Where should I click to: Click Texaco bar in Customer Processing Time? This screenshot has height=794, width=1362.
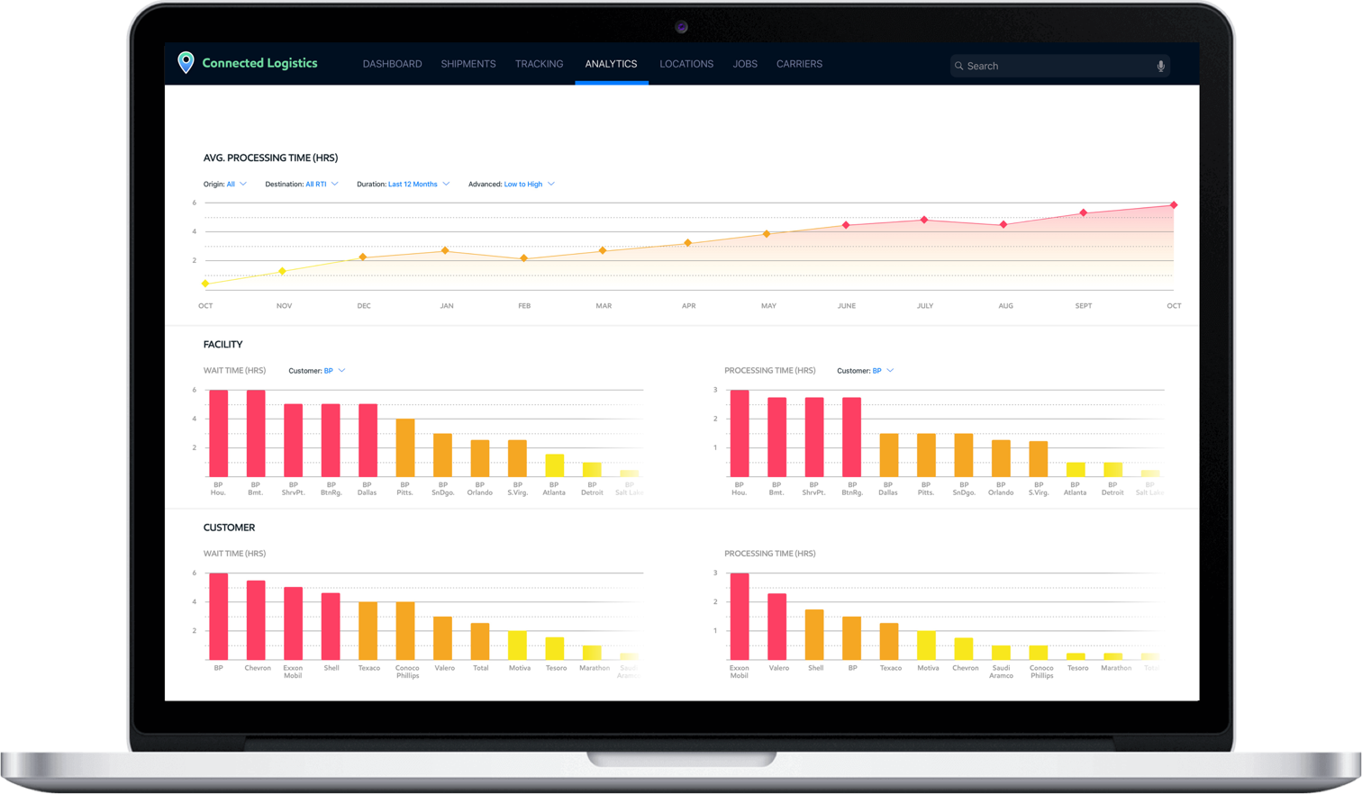889,641
